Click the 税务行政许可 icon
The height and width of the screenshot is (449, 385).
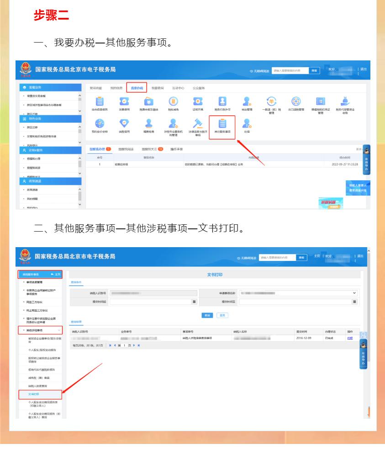[222, 102]
